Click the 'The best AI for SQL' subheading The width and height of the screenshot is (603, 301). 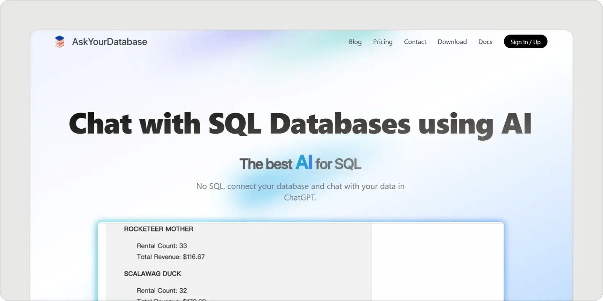pos(300,163)
